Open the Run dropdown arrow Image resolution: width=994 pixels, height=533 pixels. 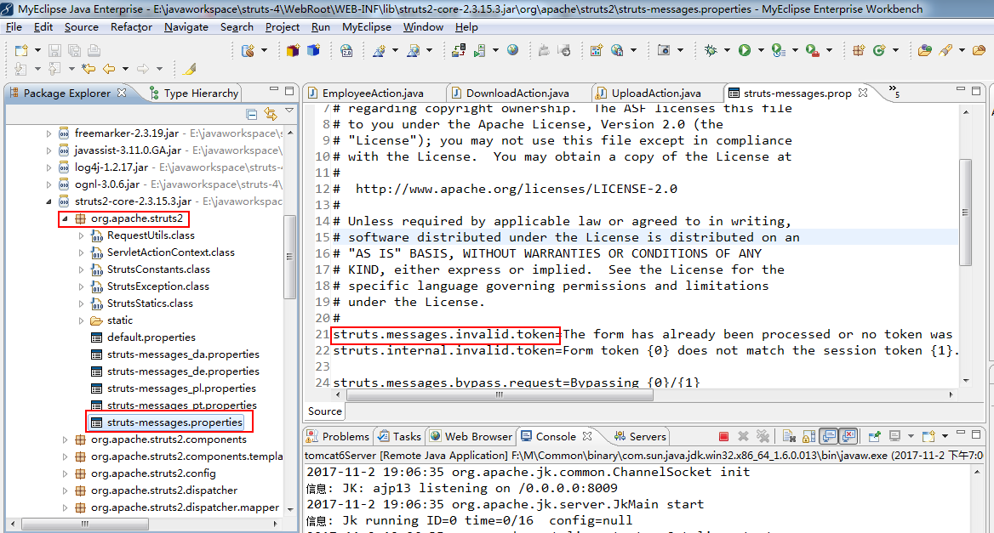click(x=761, y=50)
